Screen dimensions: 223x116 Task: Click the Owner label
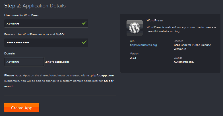178,58
